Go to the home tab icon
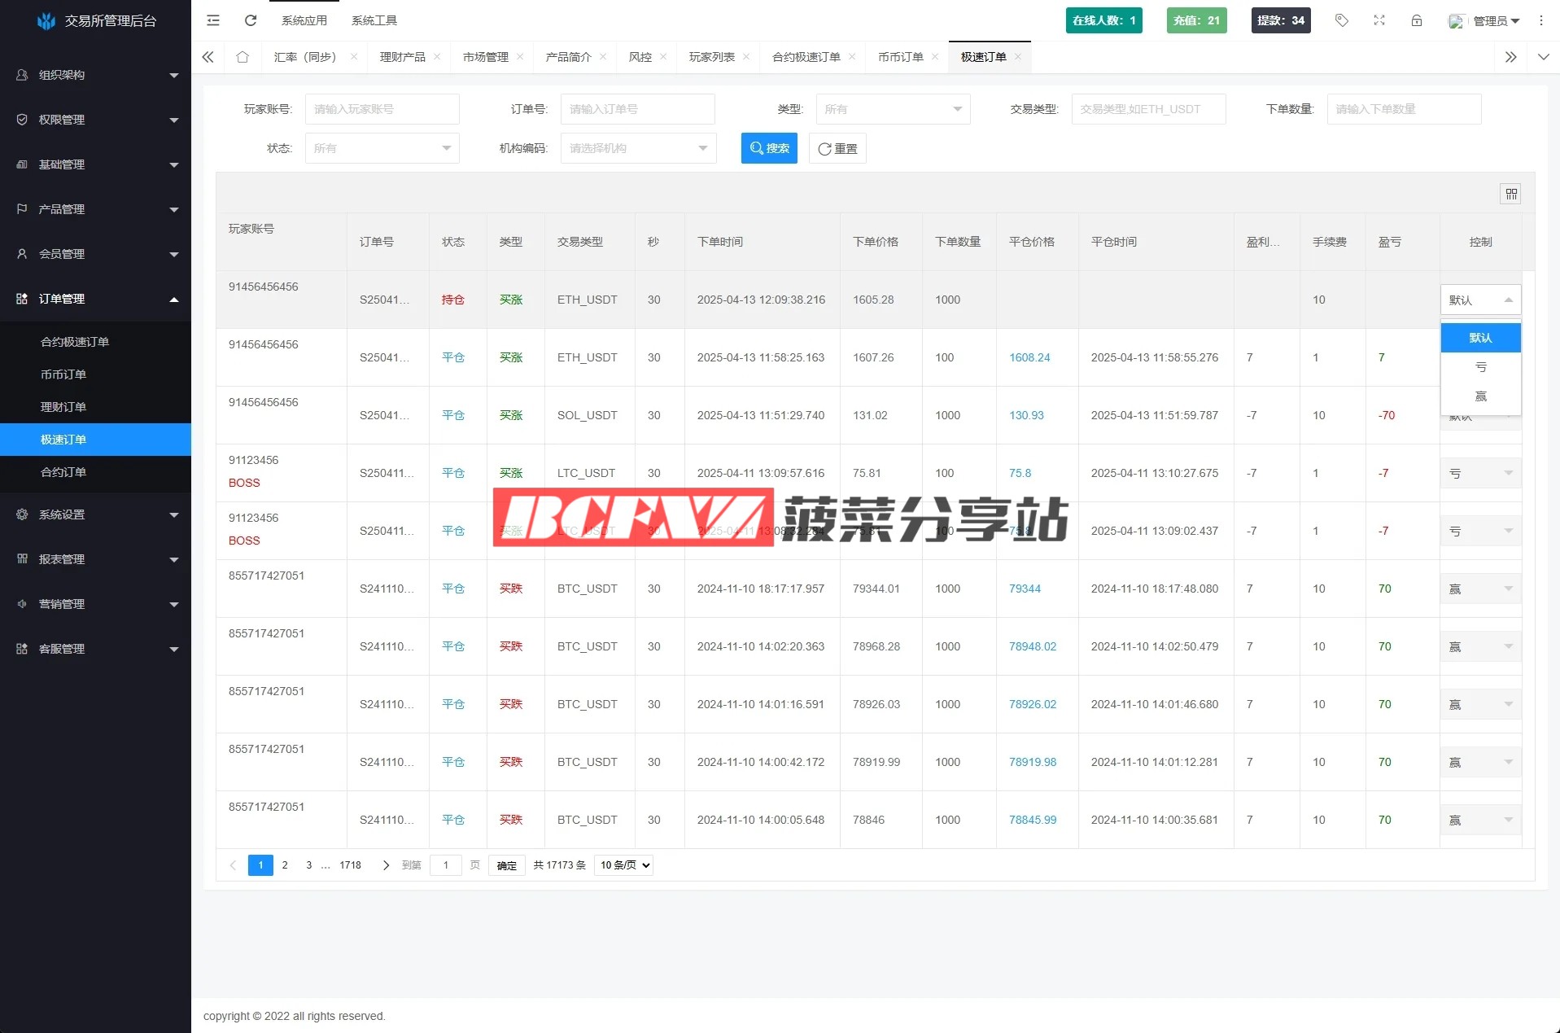 tap(243, 57)
